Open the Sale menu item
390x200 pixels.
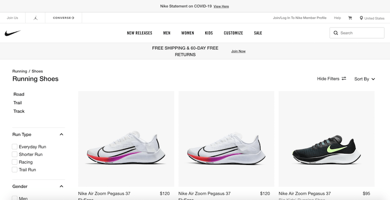point(258,33)
